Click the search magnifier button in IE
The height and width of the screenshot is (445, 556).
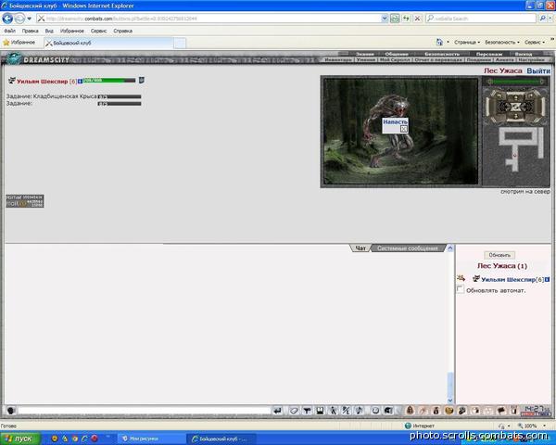click(542, 19)
